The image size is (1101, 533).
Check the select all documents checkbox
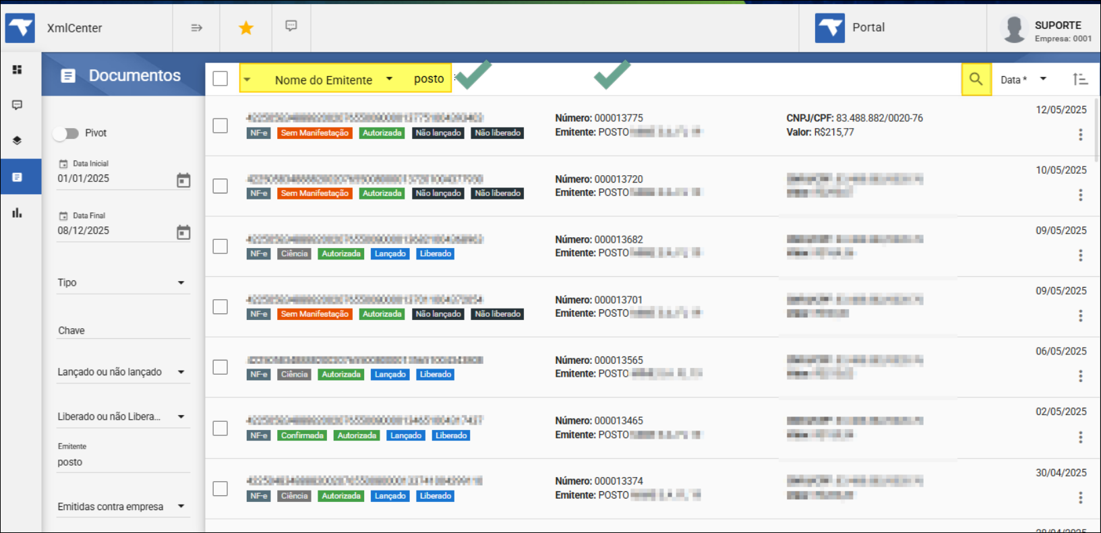pos(220,79)
